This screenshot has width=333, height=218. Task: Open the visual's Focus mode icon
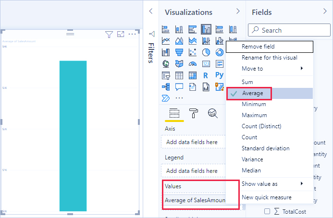(x=121, y=34)
